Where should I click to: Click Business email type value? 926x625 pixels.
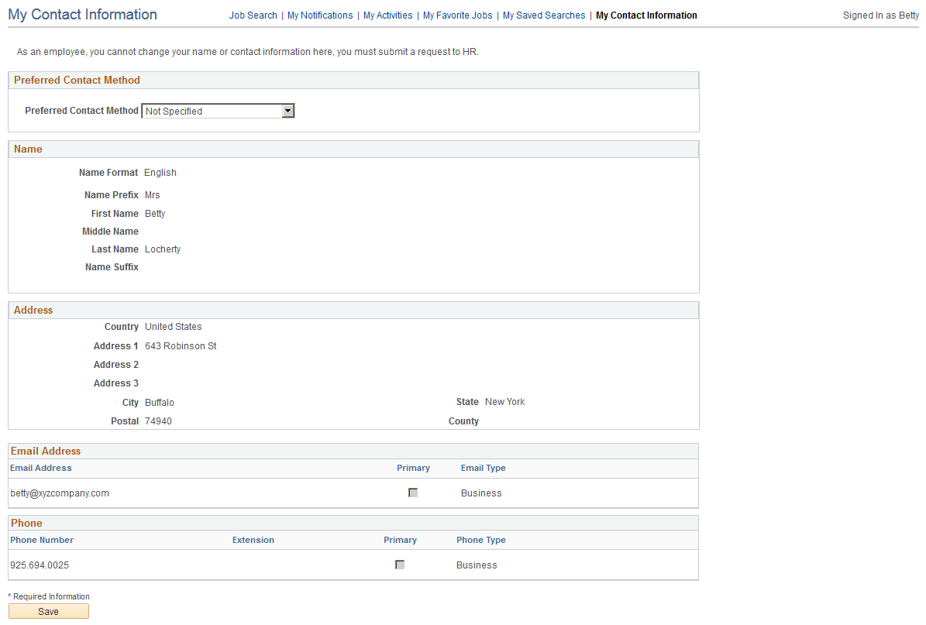[481, 493]
